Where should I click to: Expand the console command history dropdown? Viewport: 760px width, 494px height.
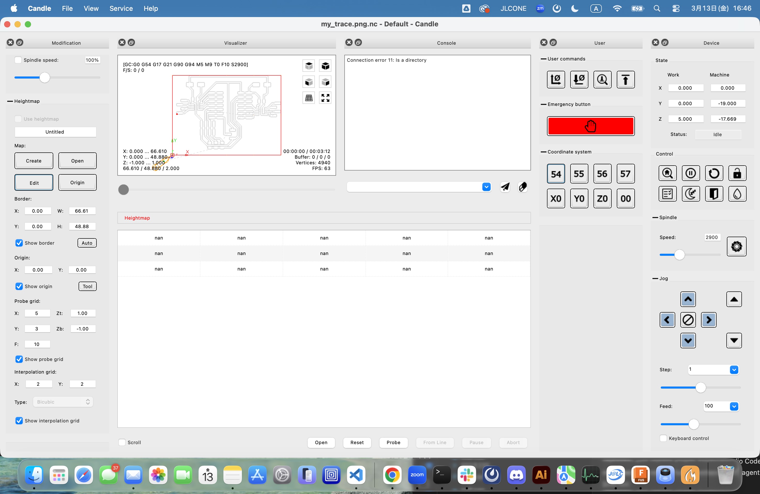[486, 187]
